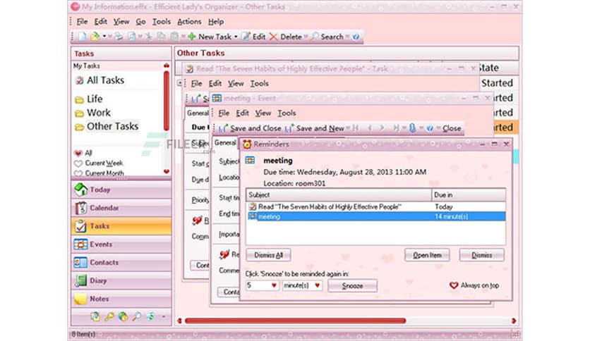
Task: Click Close in the Event window toolbar
Action: pyautogui.click(x=452, y=128)
